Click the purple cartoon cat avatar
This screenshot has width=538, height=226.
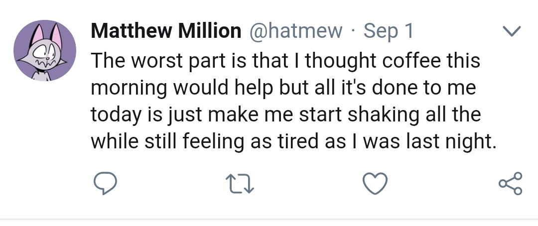pos(45,51)
